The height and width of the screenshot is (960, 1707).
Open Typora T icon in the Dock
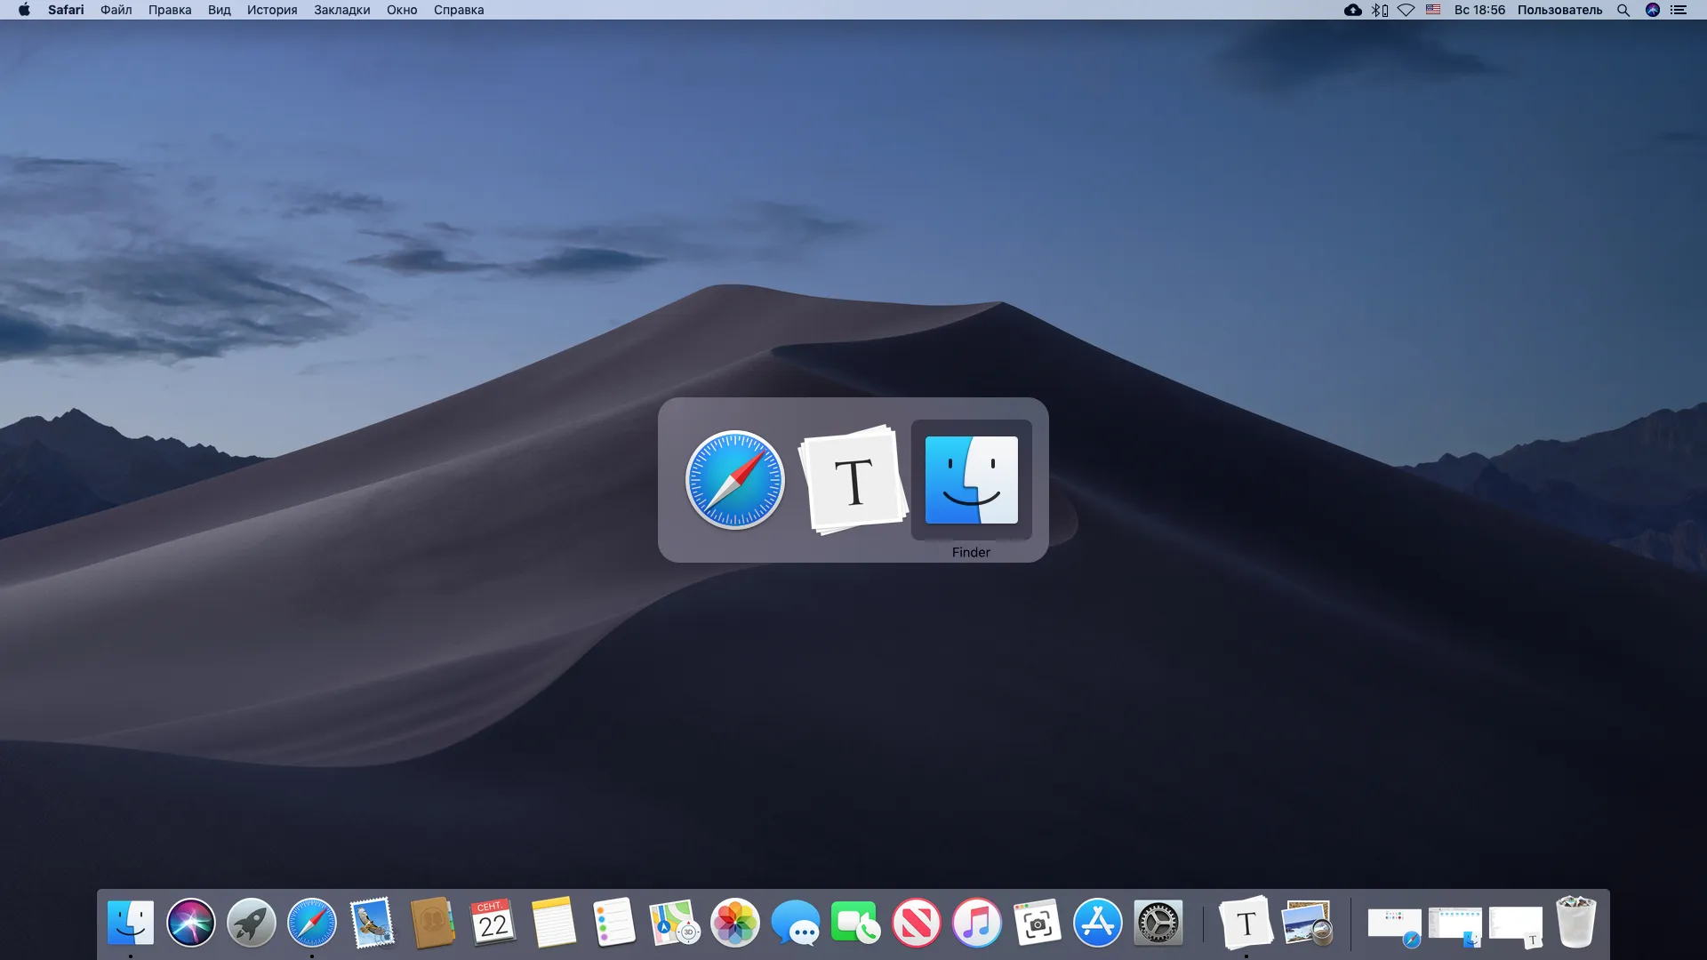pos(1246,923)
